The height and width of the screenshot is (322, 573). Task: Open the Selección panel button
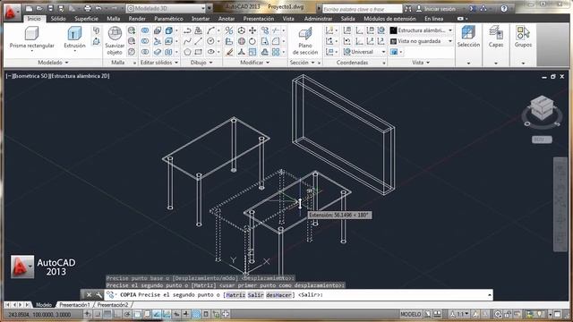pyautogui.click(x=468, y=38)
